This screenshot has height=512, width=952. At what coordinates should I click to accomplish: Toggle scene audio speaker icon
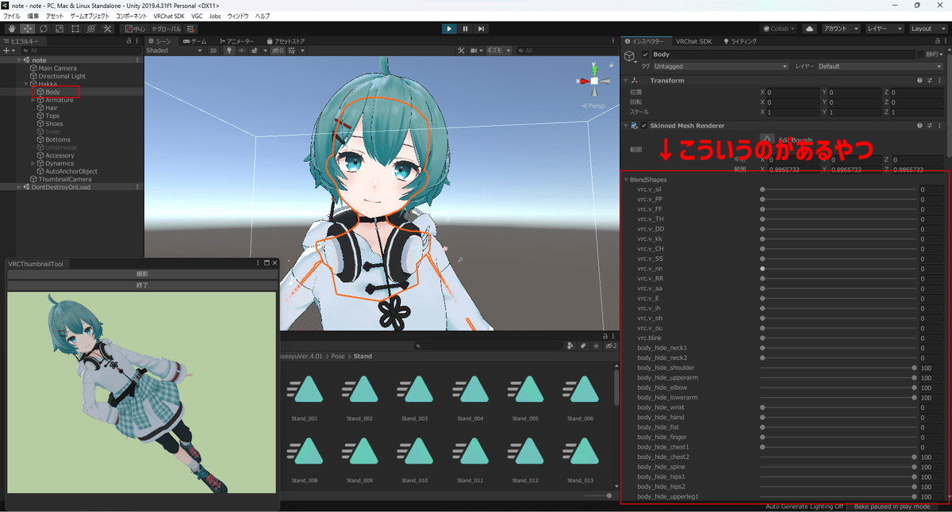tap(242, 51)
